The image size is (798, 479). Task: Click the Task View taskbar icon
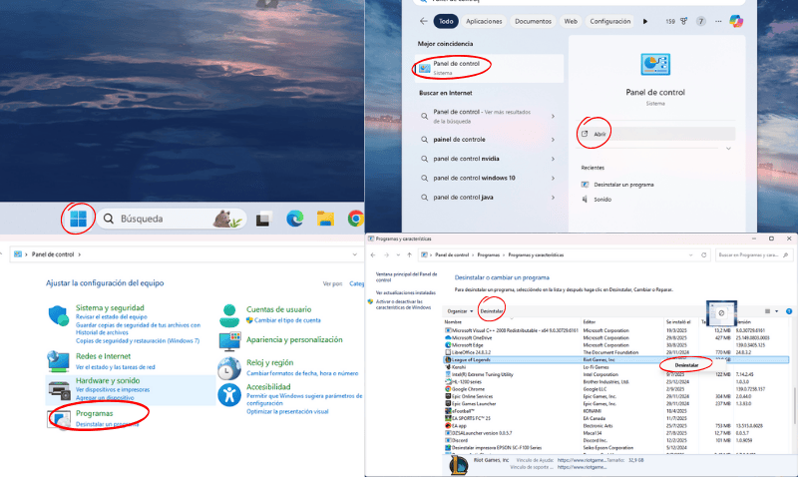[264, 219]
